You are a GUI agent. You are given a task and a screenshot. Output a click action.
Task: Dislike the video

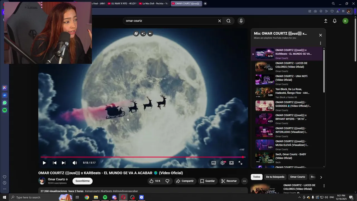(167, 181)
